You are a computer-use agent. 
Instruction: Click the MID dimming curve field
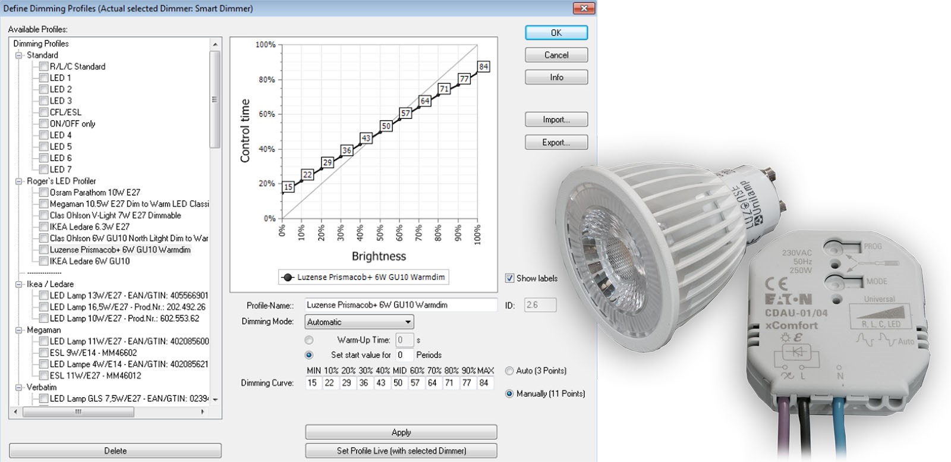(x=399, y=384)
